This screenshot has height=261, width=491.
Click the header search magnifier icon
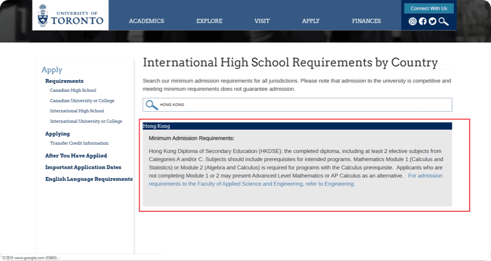pyautogui.click(x=443, y=21)
